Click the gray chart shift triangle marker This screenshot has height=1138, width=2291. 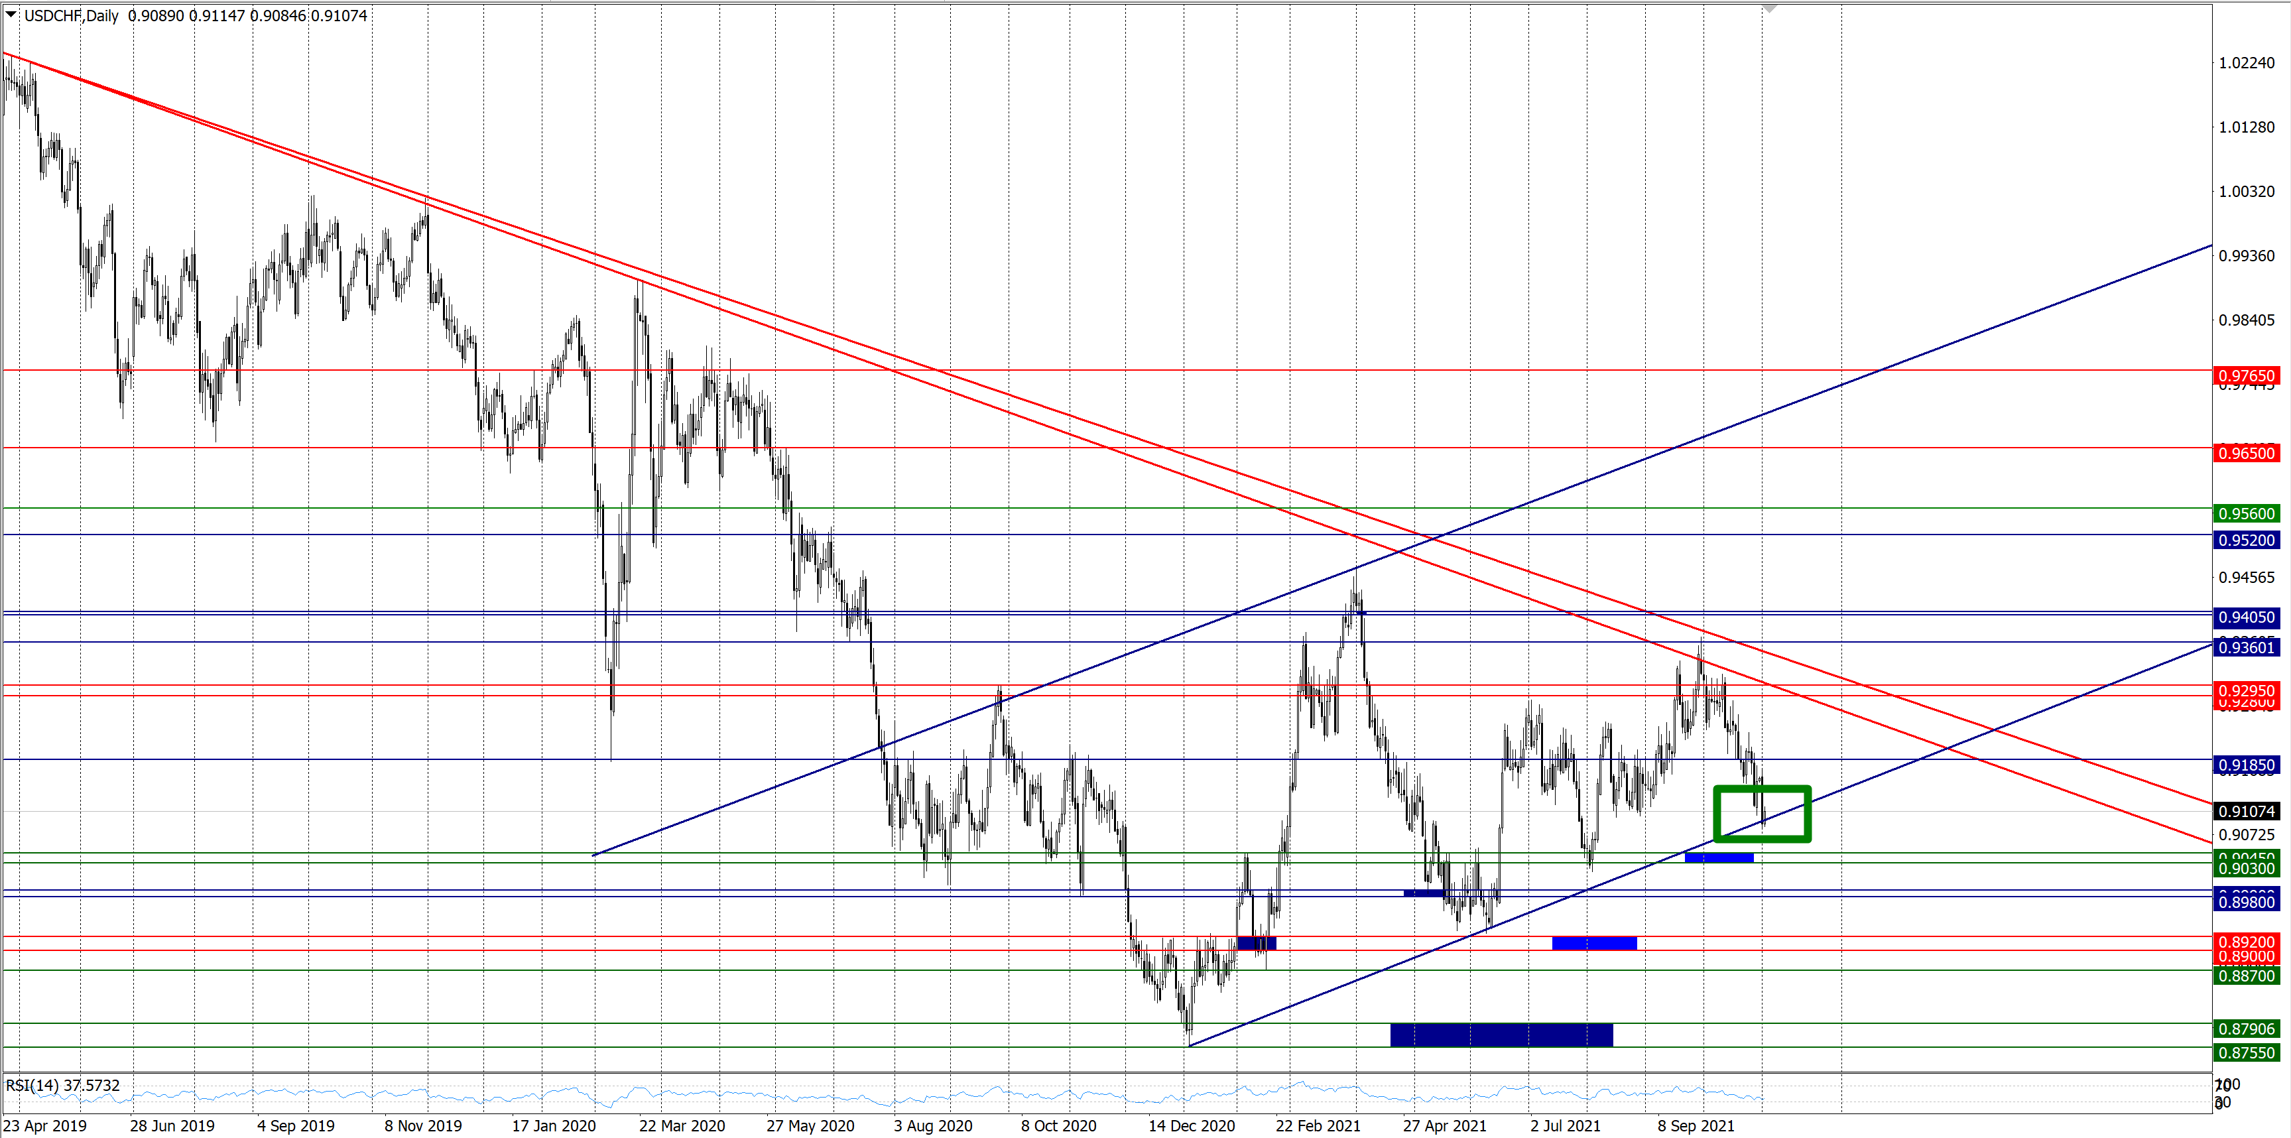click(1769, 8)
